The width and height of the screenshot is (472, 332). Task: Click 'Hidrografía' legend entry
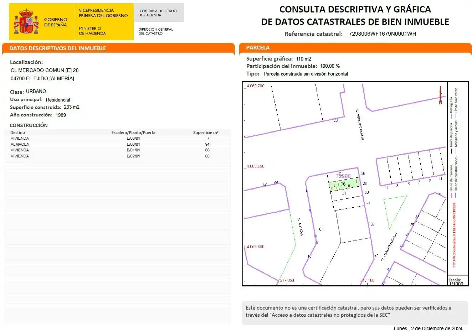pyautogui.click(x=451, y=107)
